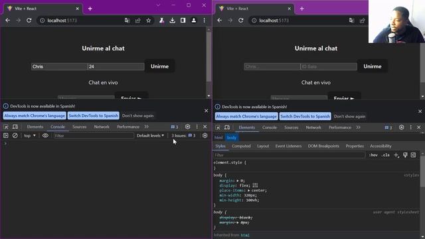425x239 pixels.
Task: Click ID Sala field in right window
Action: tap(329, 66)
